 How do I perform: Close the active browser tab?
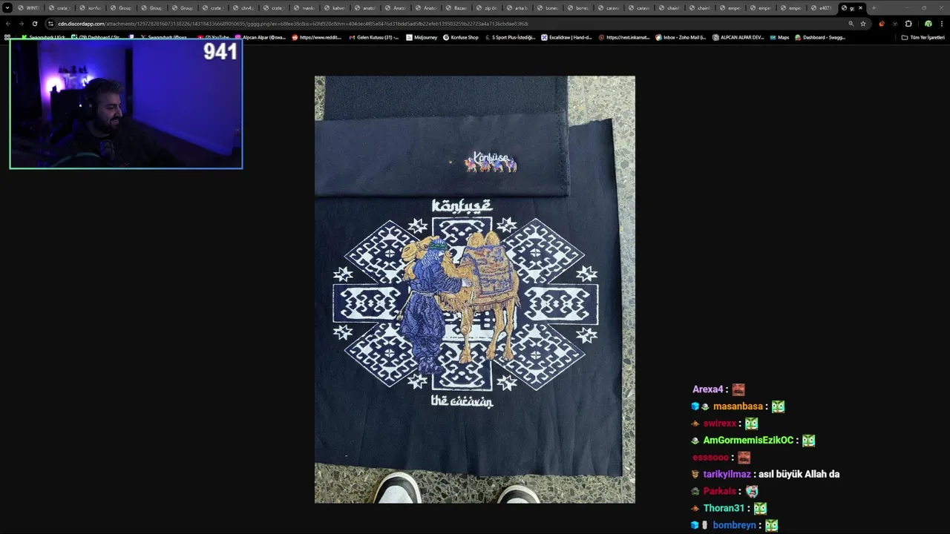(861, 8)
